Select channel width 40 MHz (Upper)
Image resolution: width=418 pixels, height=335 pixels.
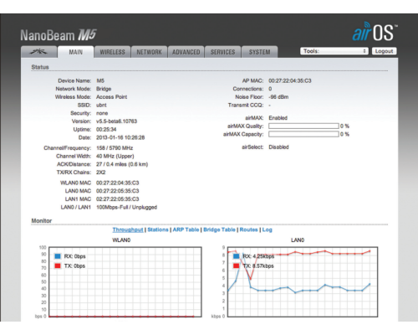[x=115, y=156]
